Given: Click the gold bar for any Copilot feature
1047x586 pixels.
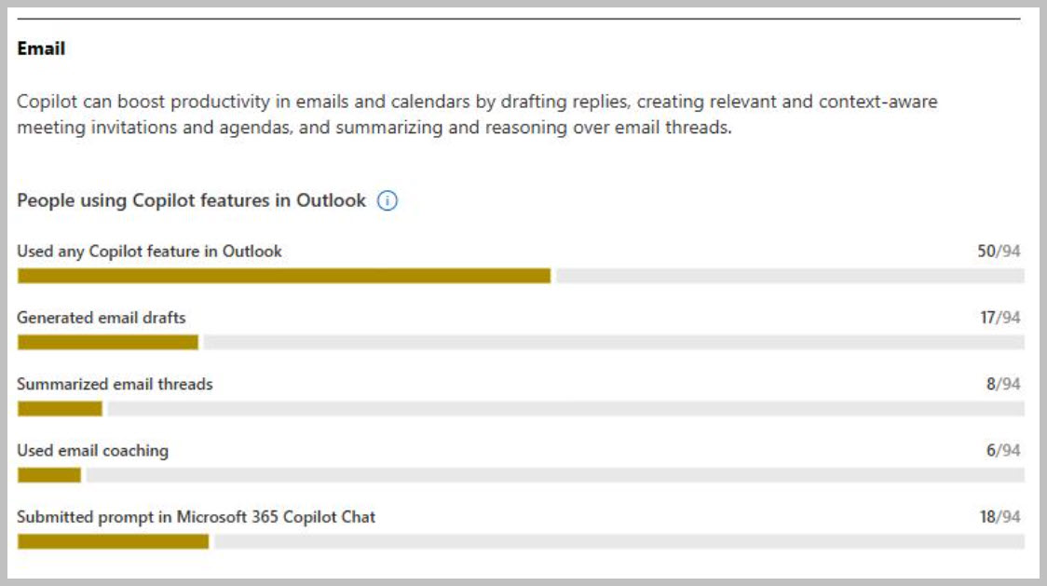Looking at the screenshot, I should point(284,276).
